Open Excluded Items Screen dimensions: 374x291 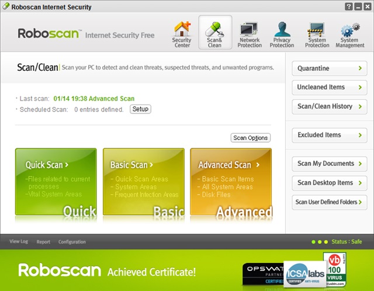click(x=330, y=135)
